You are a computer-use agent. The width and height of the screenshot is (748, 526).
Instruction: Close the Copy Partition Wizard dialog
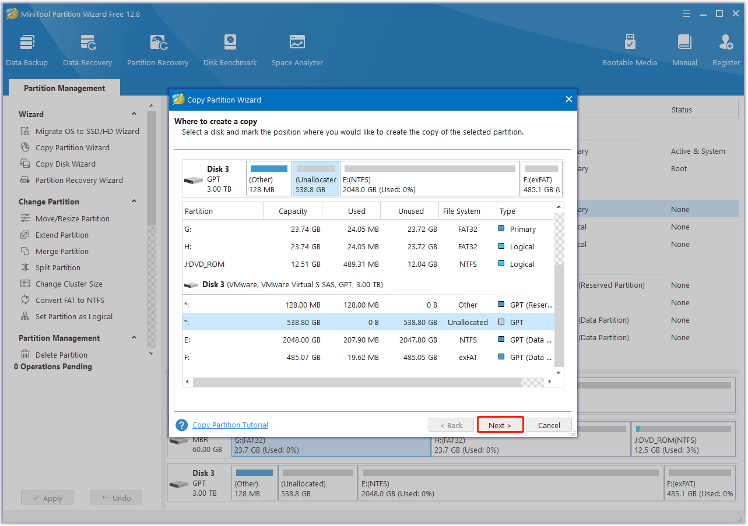click(569, 99)
